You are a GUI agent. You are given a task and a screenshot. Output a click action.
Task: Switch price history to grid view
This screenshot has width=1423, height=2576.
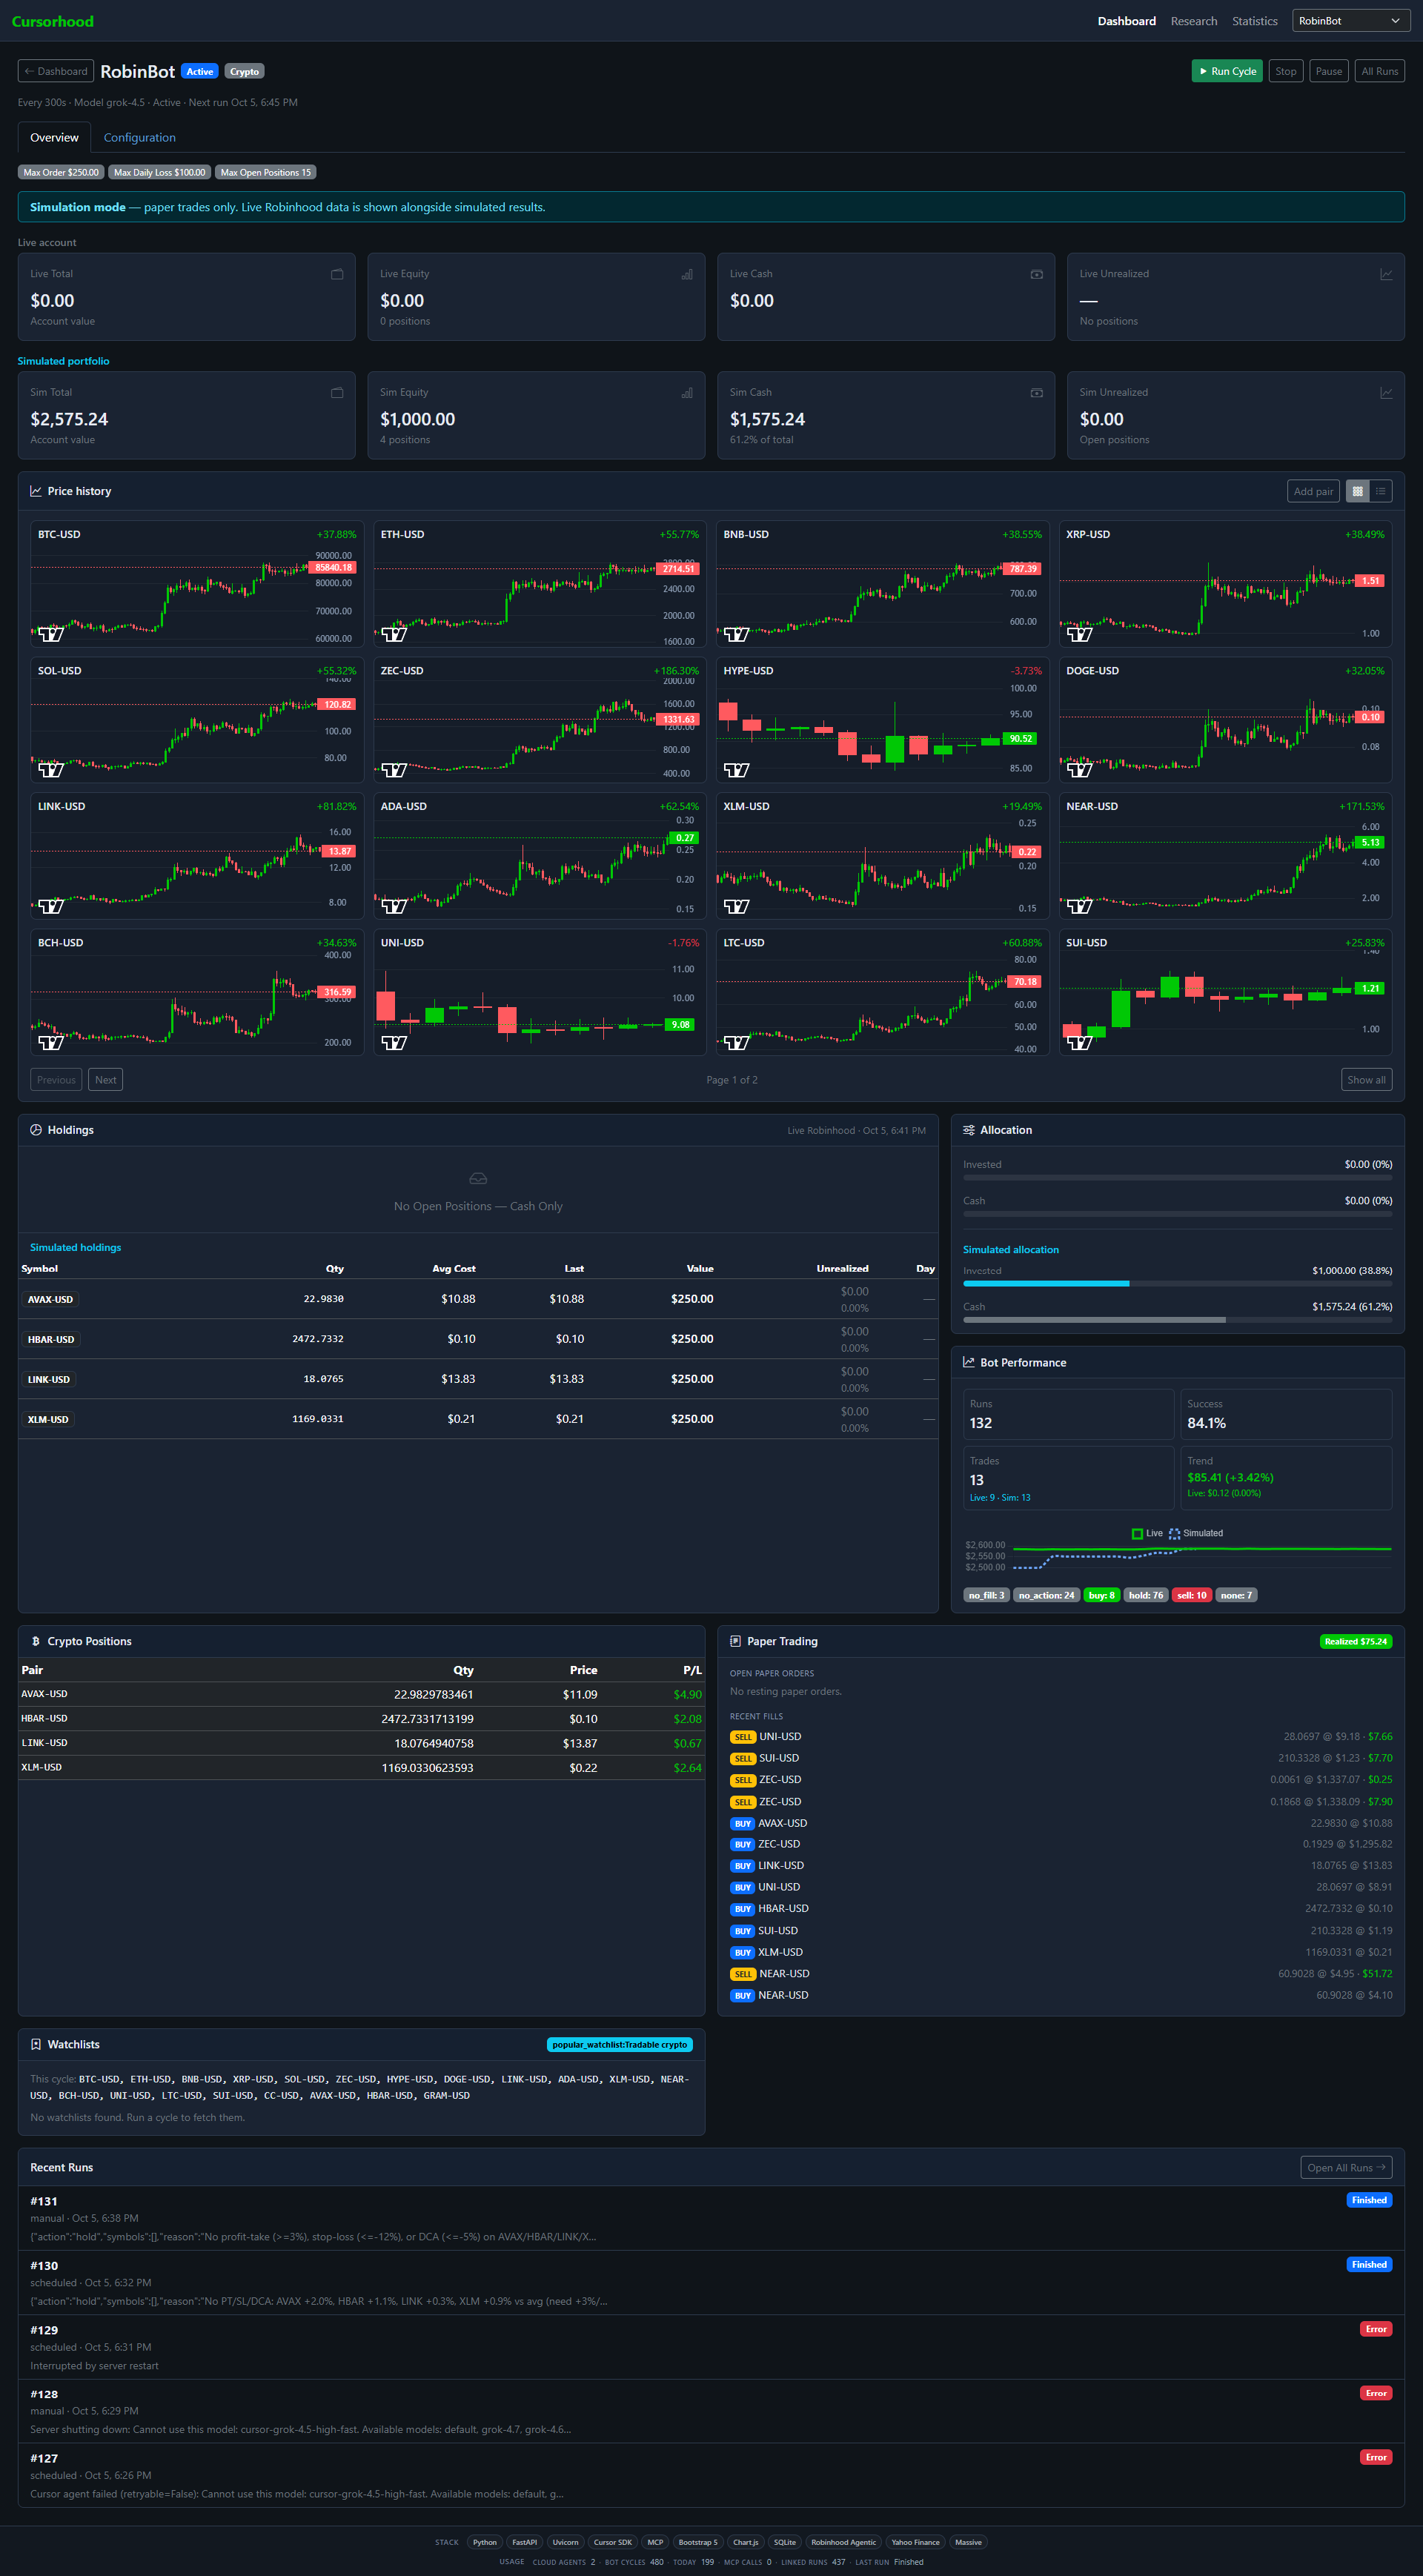[1356, 491]
